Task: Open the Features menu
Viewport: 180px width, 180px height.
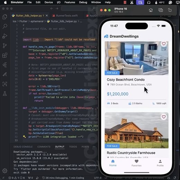Action: tap(70, 2)
